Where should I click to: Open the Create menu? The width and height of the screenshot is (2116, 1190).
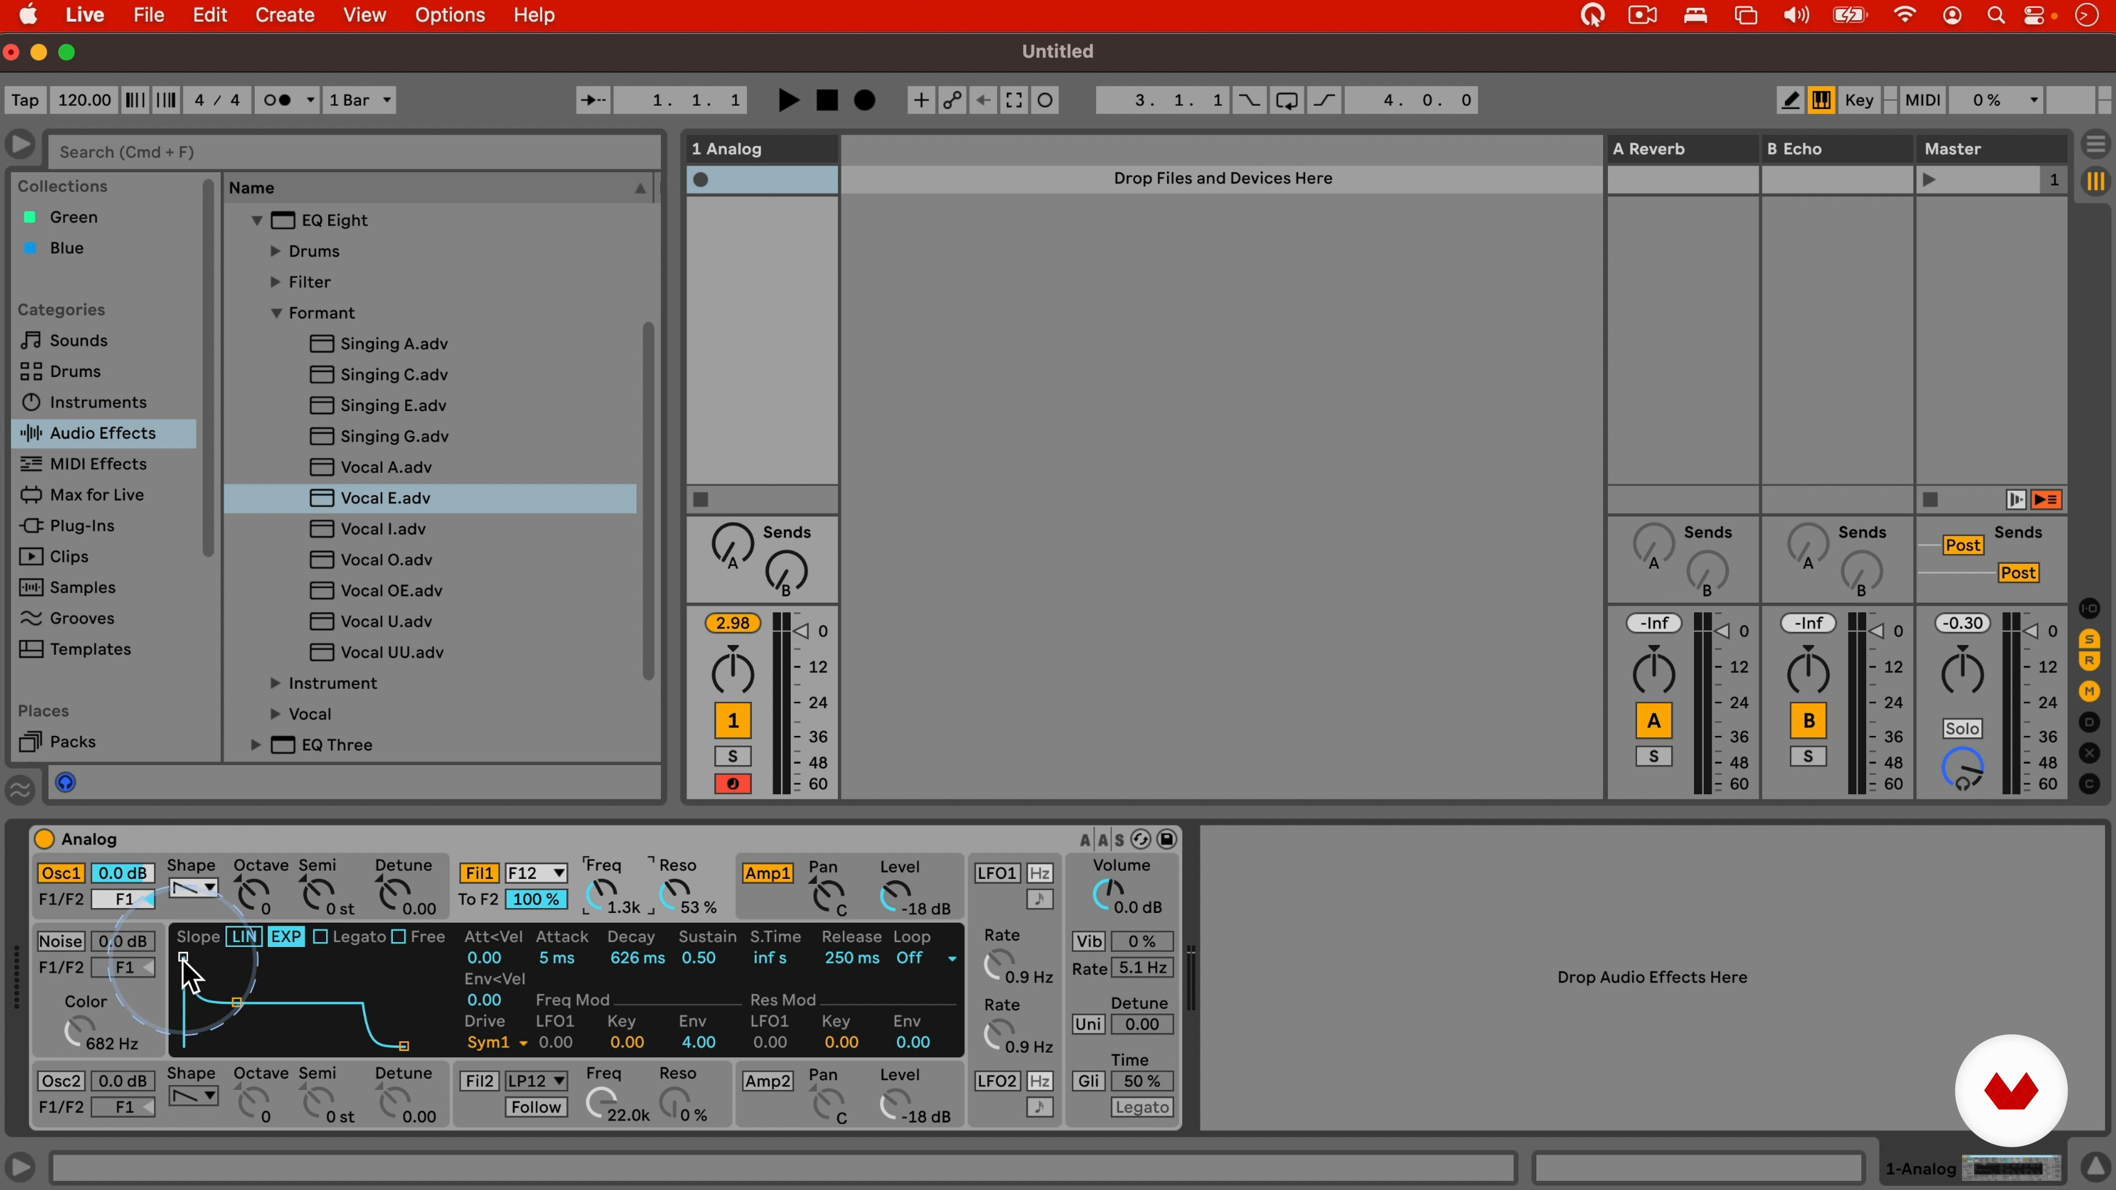[x=284, y=15]
